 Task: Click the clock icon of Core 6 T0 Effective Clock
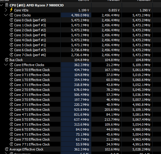pos(11,129)
